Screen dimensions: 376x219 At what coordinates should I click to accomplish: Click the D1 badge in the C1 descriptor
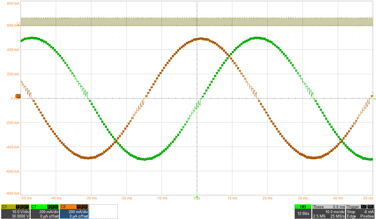pyautogui.click(x=26, y=207)
